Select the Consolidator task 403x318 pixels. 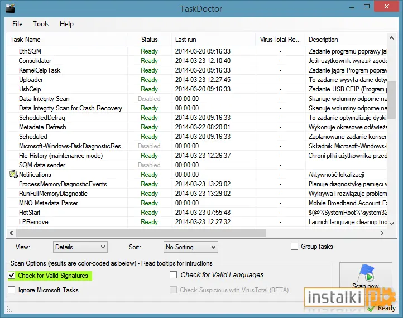click(x=35, y=61)
